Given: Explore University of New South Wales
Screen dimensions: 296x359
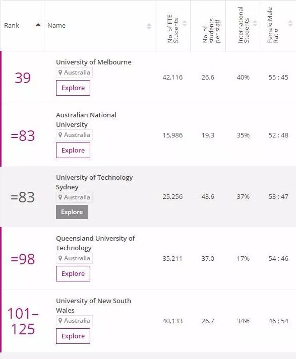Looking at the screenshot, I should click(73, 336).
